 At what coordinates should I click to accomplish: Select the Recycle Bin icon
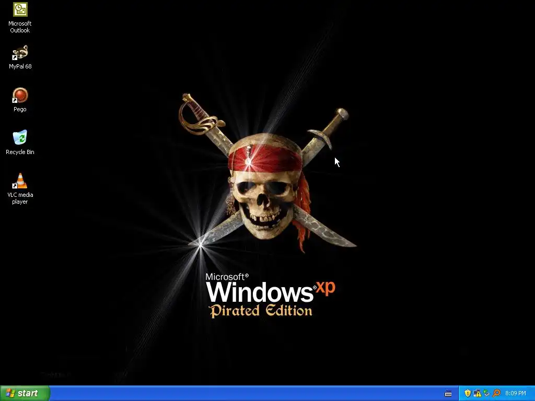point(20,143)
